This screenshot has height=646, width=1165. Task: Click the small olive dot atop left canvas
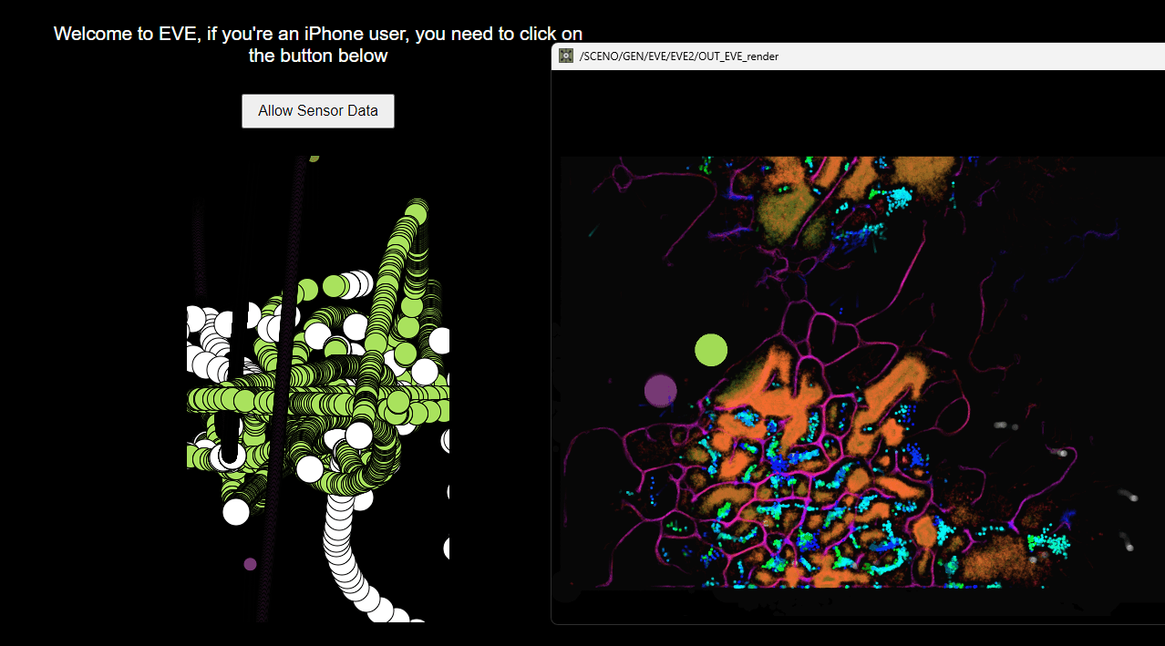[314, 158]
